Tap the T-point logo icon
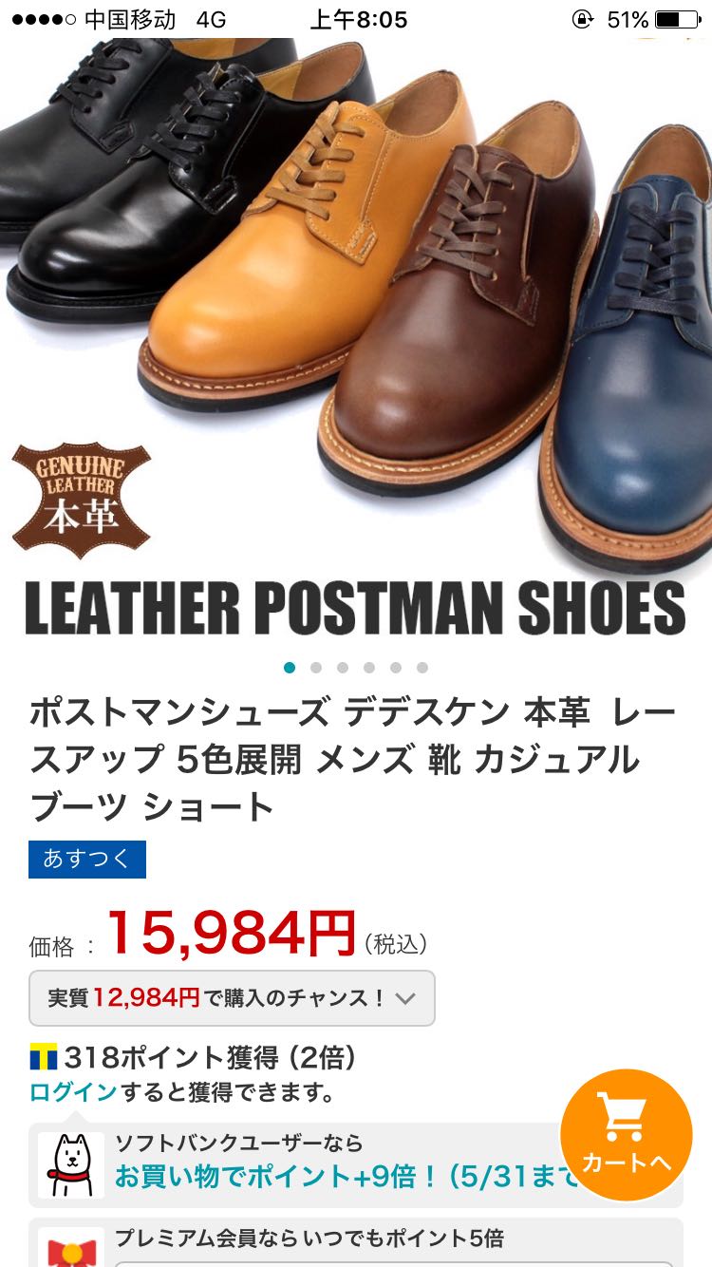 [43, 1057]
